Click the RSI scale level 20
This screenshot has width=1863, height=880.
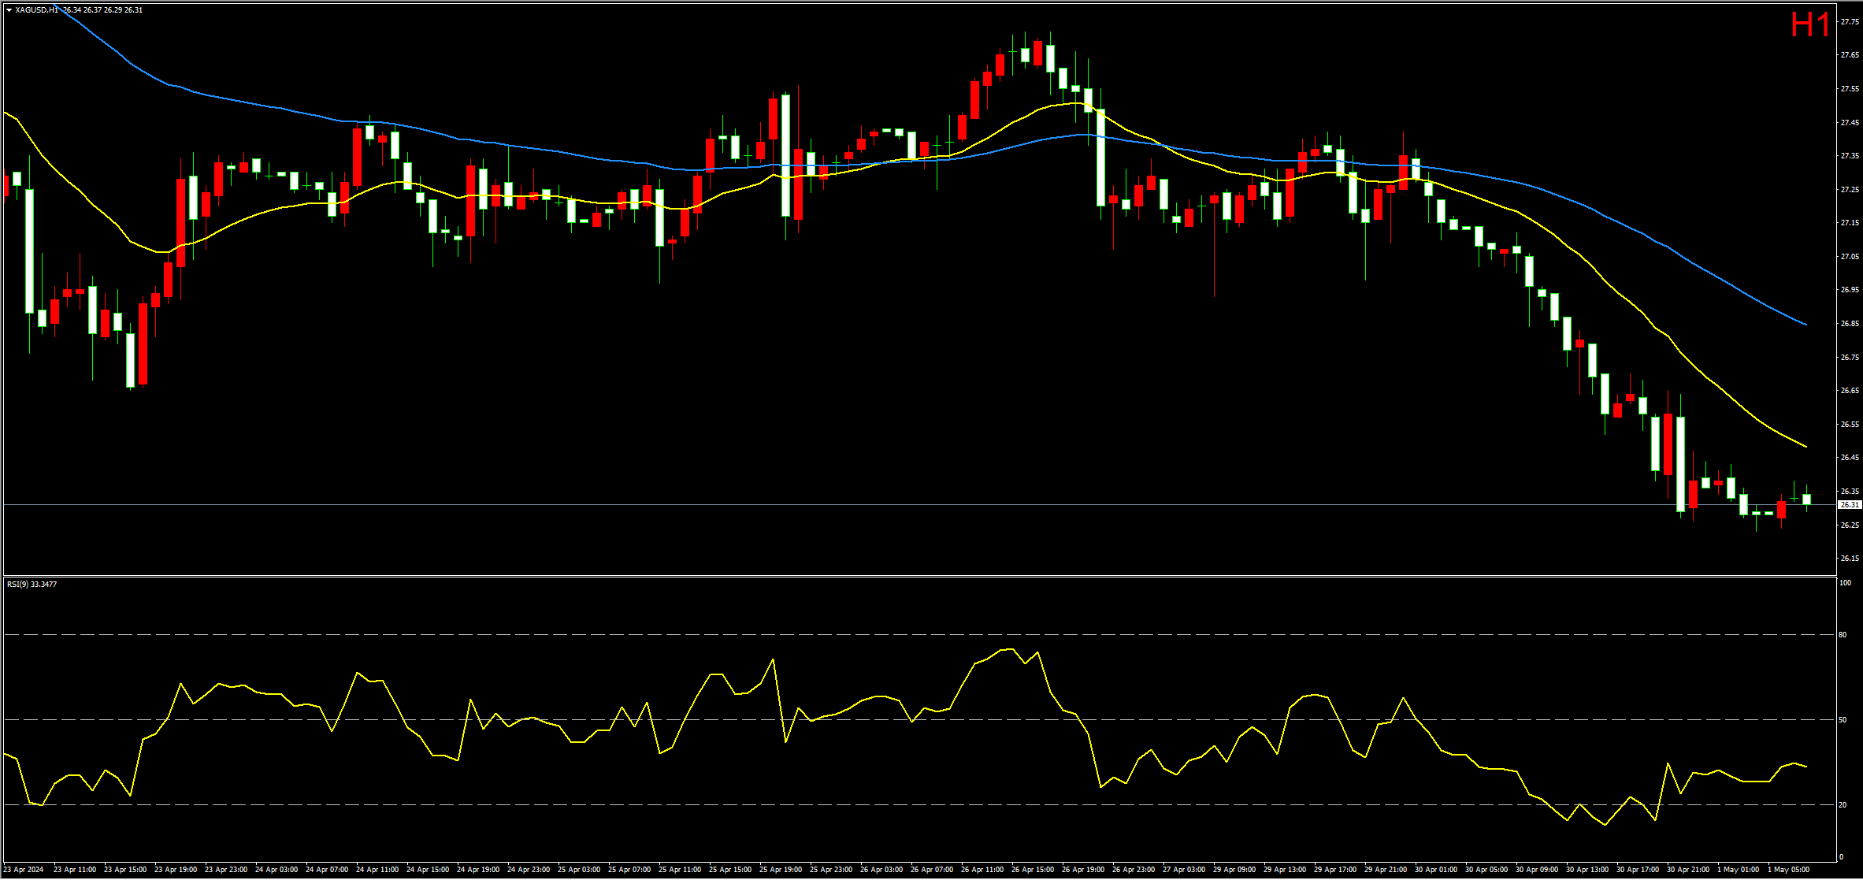[1843, 804]
